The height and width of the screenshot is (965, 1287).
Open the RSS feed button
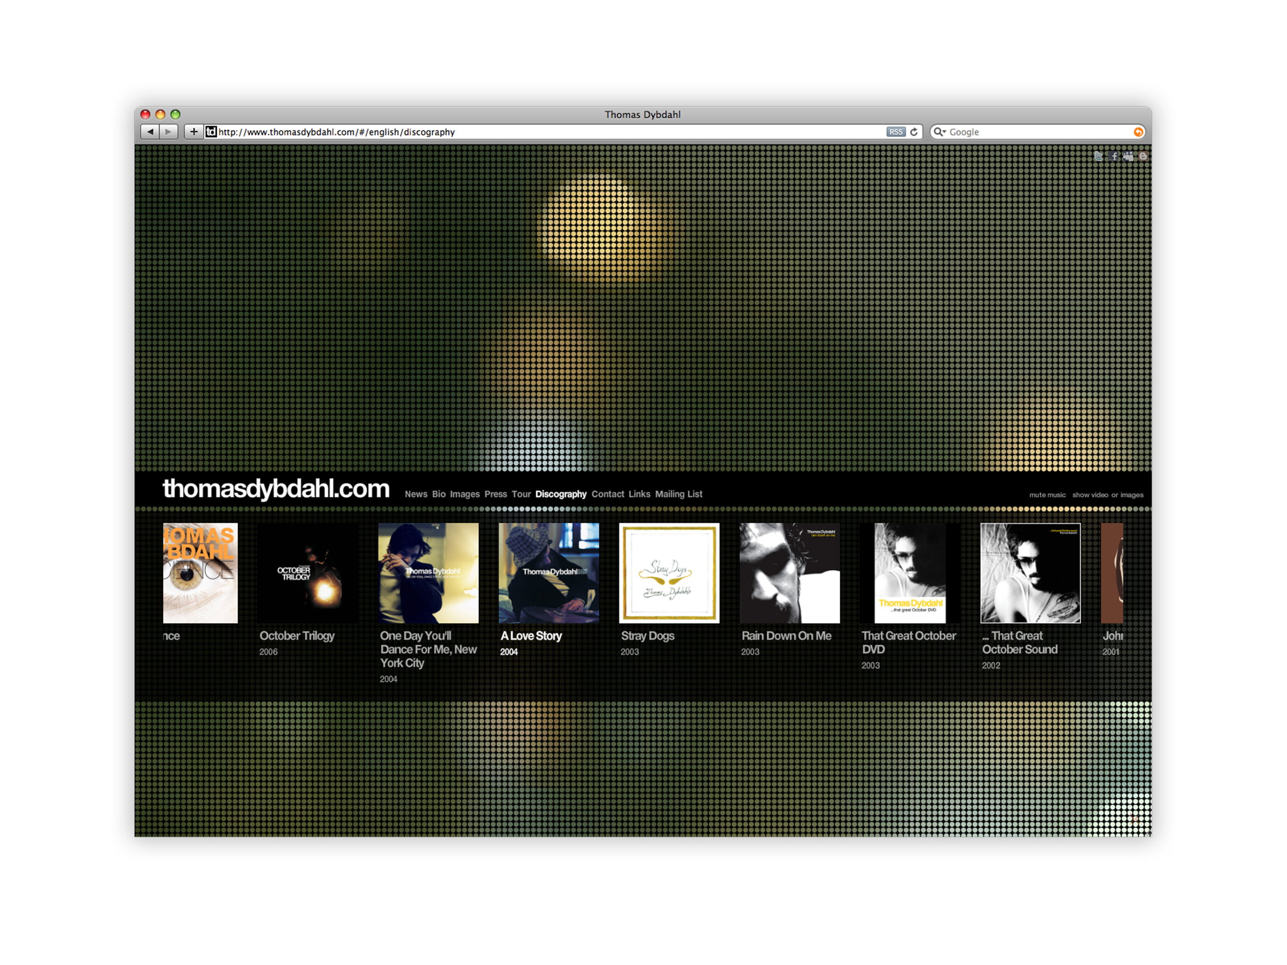coord(896,132)
